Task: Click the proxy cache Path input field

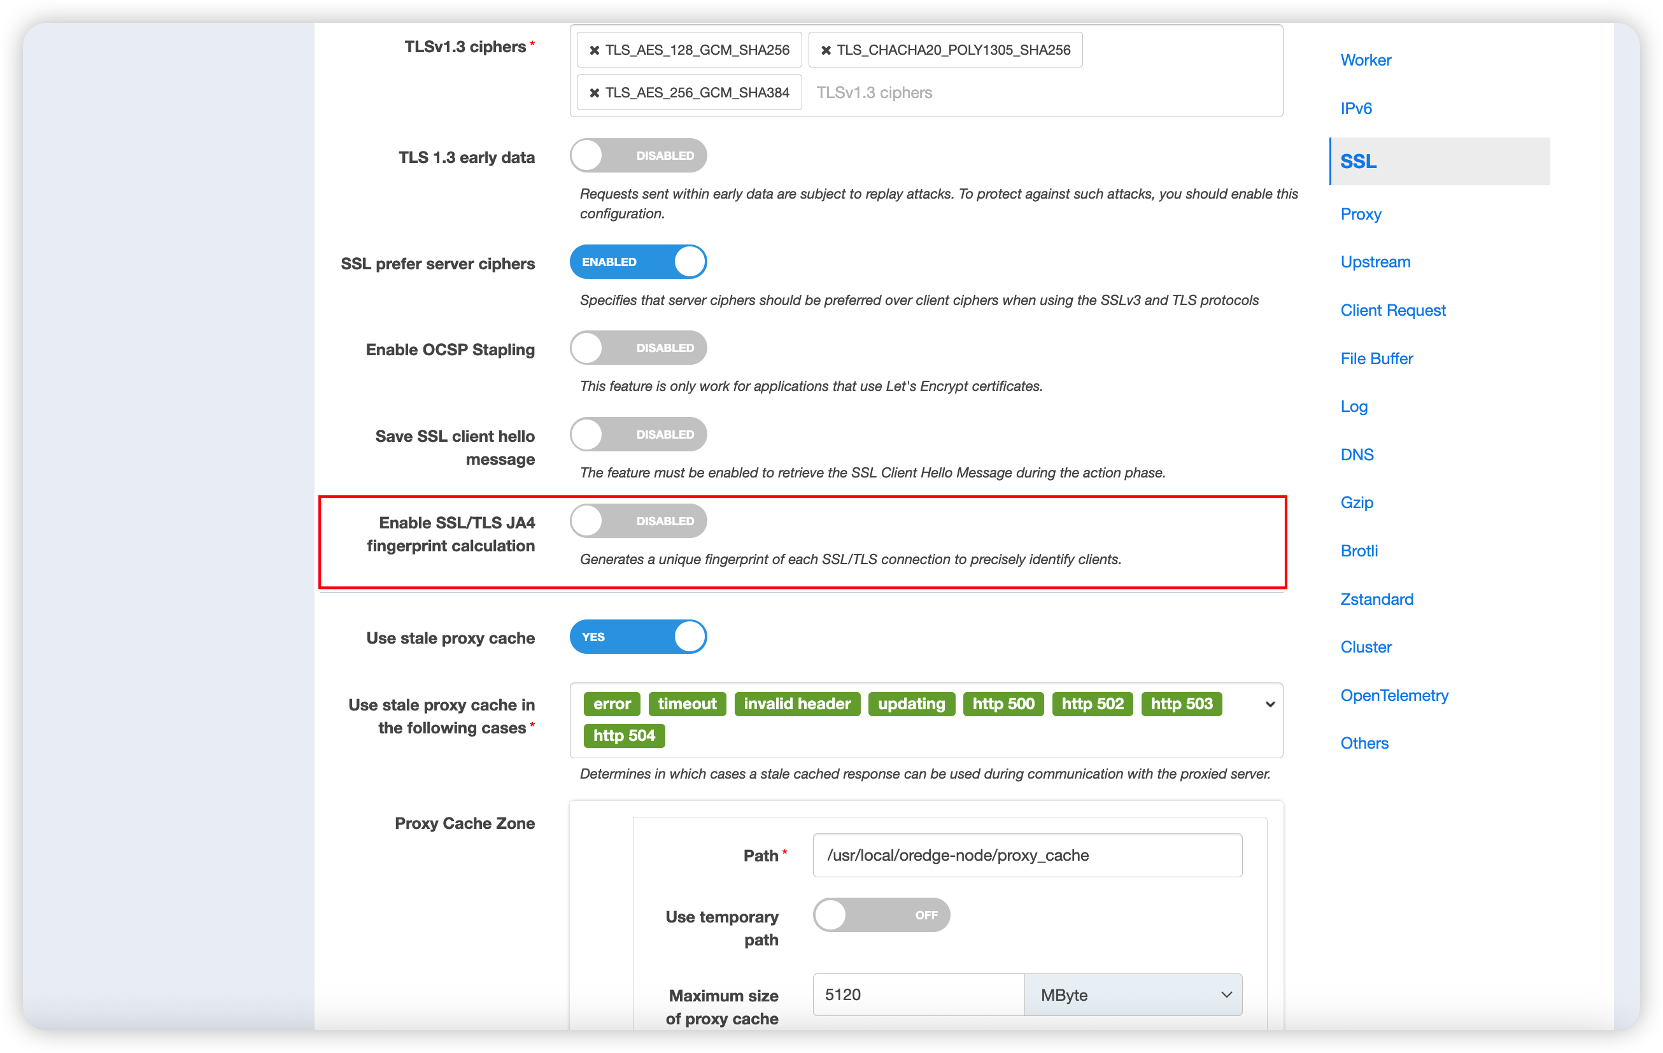Action: click(x=1027, y=855)
